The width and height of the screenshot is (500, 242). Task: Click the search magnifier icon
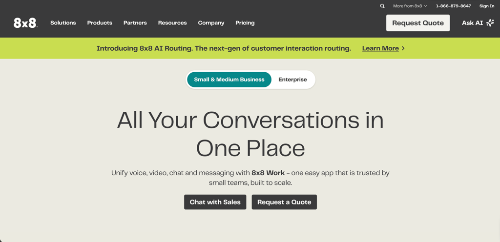coord(382,6)
